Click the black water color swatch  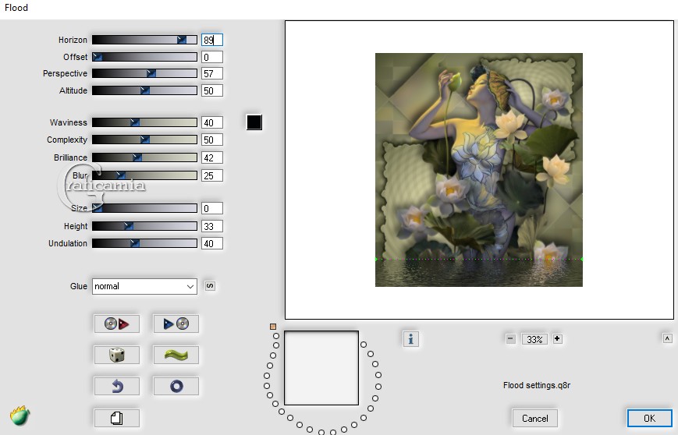(x=254, y=122)
